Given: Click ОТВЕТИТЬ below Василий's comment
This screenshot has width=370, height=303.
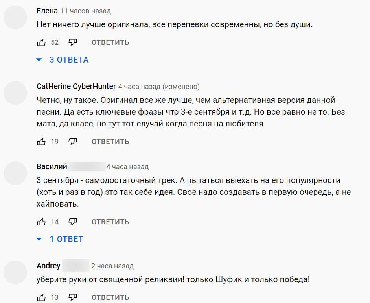Looking at the screenshot, I should pyautogui.click(x=110, y=222).
